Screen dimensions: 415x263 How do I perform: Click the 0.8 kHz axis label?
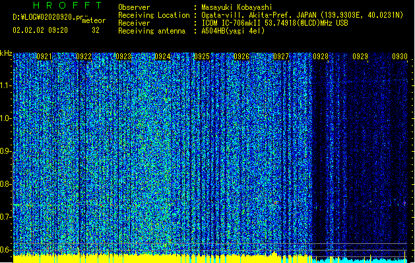click(5, 184)
